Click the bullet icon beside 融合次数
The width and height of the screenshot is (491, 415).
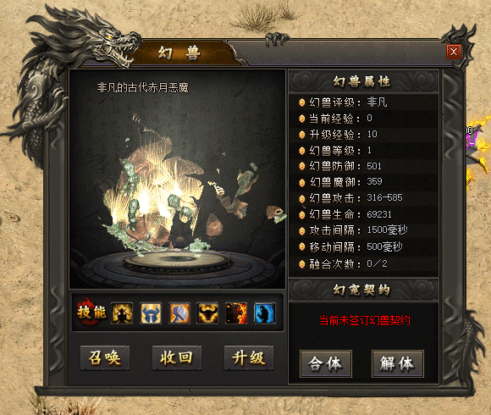tap(302, 264)
